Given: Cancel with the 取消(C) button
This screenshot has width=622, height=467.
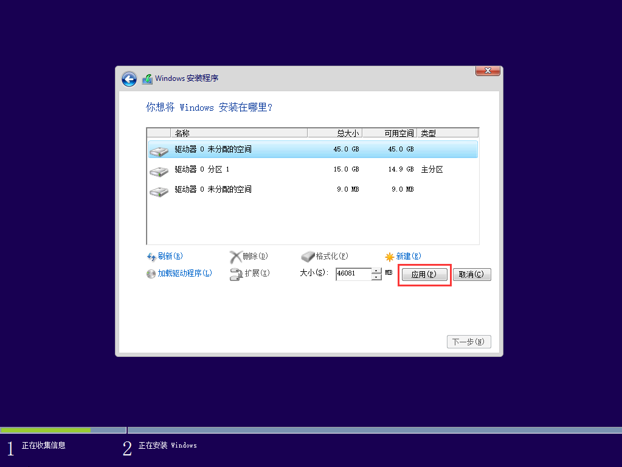Looking at the screenshot, I should point(472,275).
